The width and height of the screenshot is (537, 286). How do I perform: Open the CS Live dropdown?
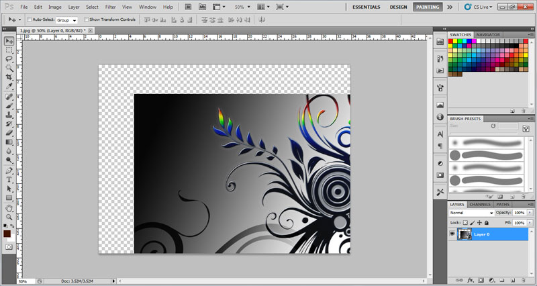pos(479,7)
